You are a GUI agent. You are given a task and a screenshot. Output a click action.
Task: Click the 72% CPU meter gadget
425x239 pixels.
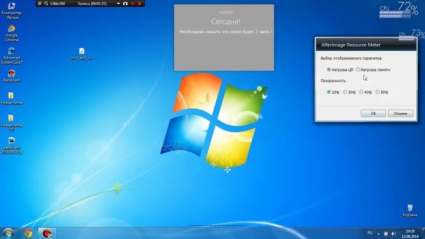coord(398,10)
